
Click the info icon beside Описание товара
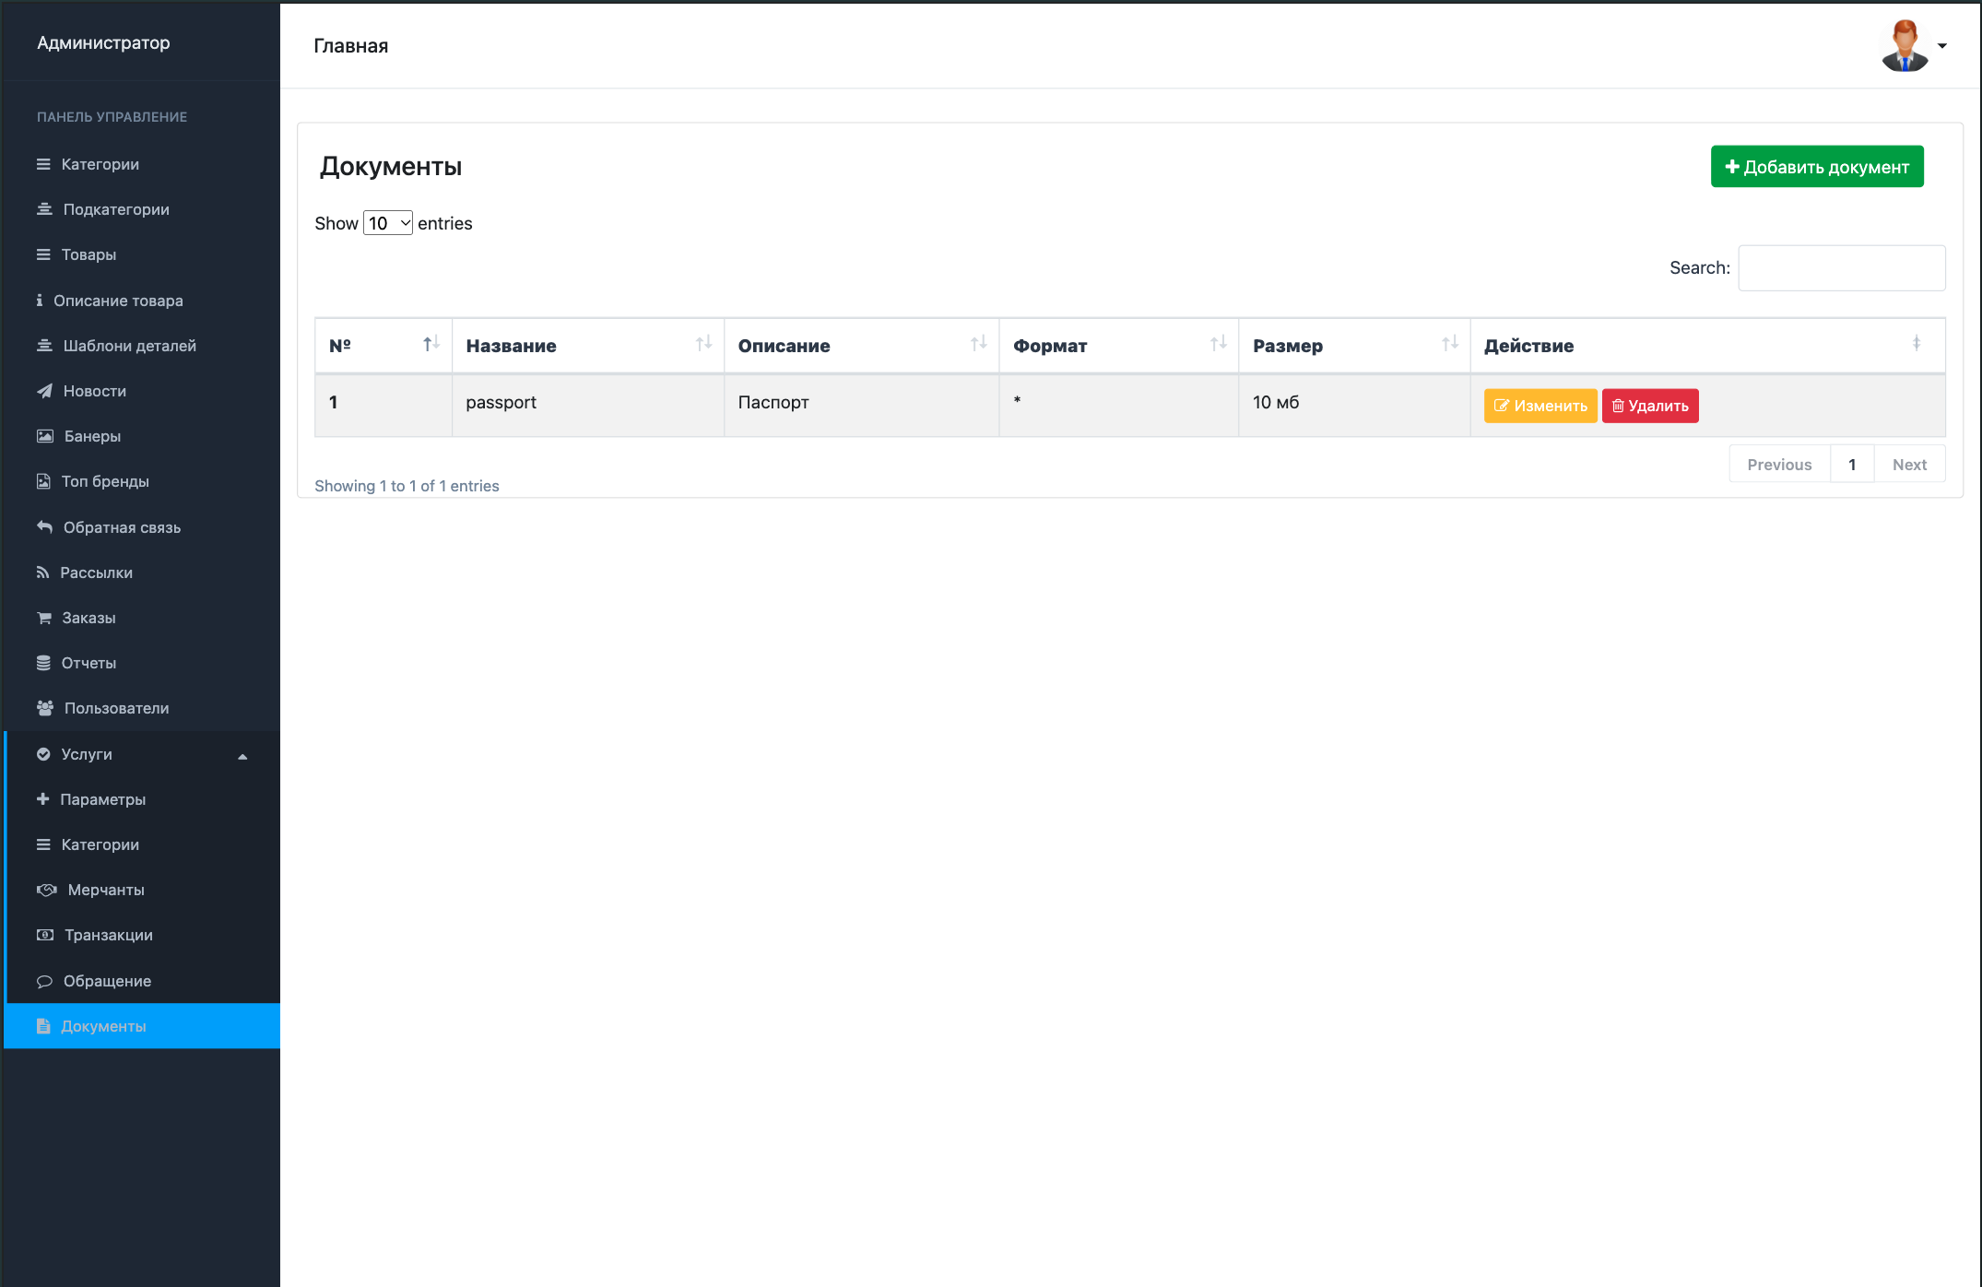[40, 301]
